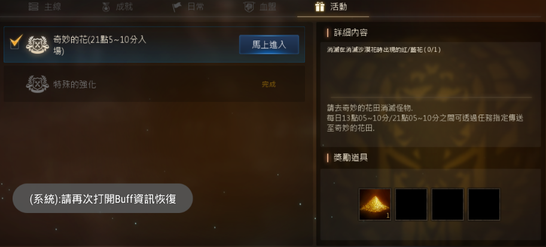Image resolution: width=546 pixels, height=247 pixels.
Task: Click the 主線 list icon
Action: [x=33, y=7]
